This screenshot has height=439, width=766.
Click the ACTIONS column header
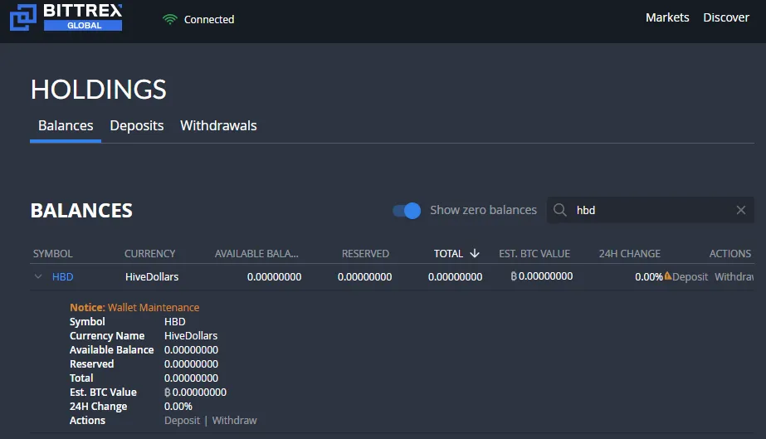[729, 253]
